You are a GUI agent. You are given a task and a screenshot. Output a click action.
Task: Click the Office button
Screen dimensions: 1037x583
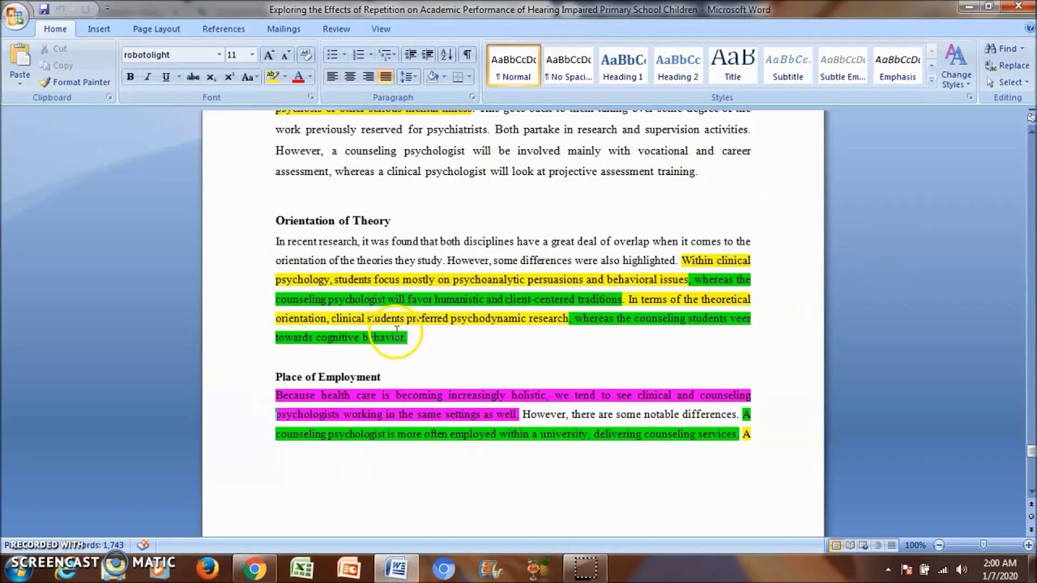(x=15, y=15)
